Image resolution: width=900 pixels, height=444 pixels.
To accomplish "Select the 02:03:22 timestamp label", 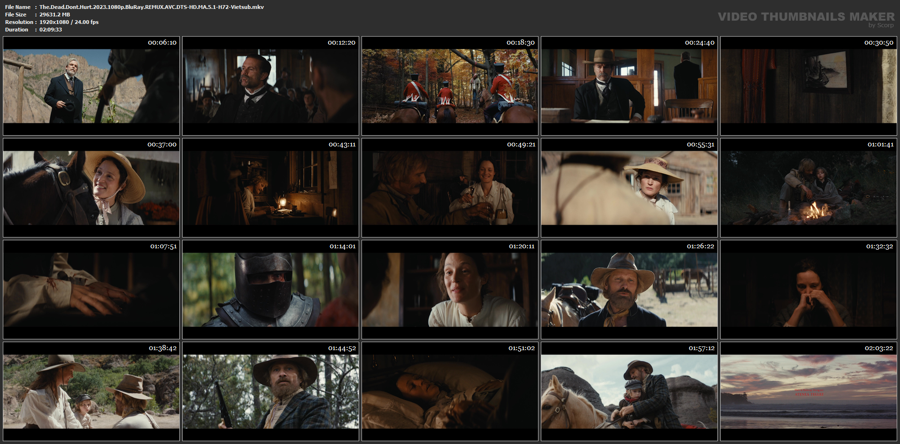I will tap(879, 348).
